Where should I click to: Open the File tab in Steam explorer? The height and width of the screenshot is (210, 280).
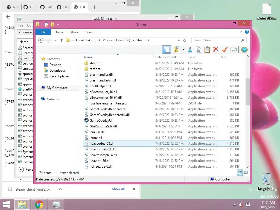(x=43, y=32)
